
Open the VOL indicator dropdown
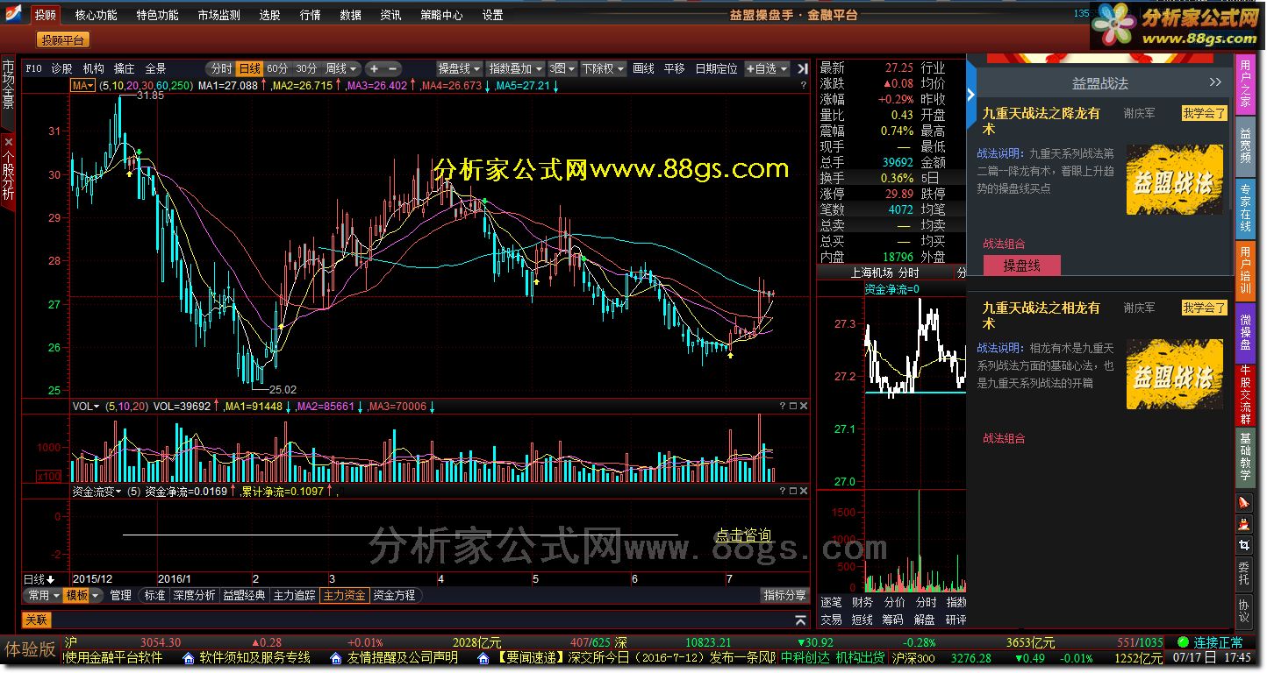pos(86,407)
